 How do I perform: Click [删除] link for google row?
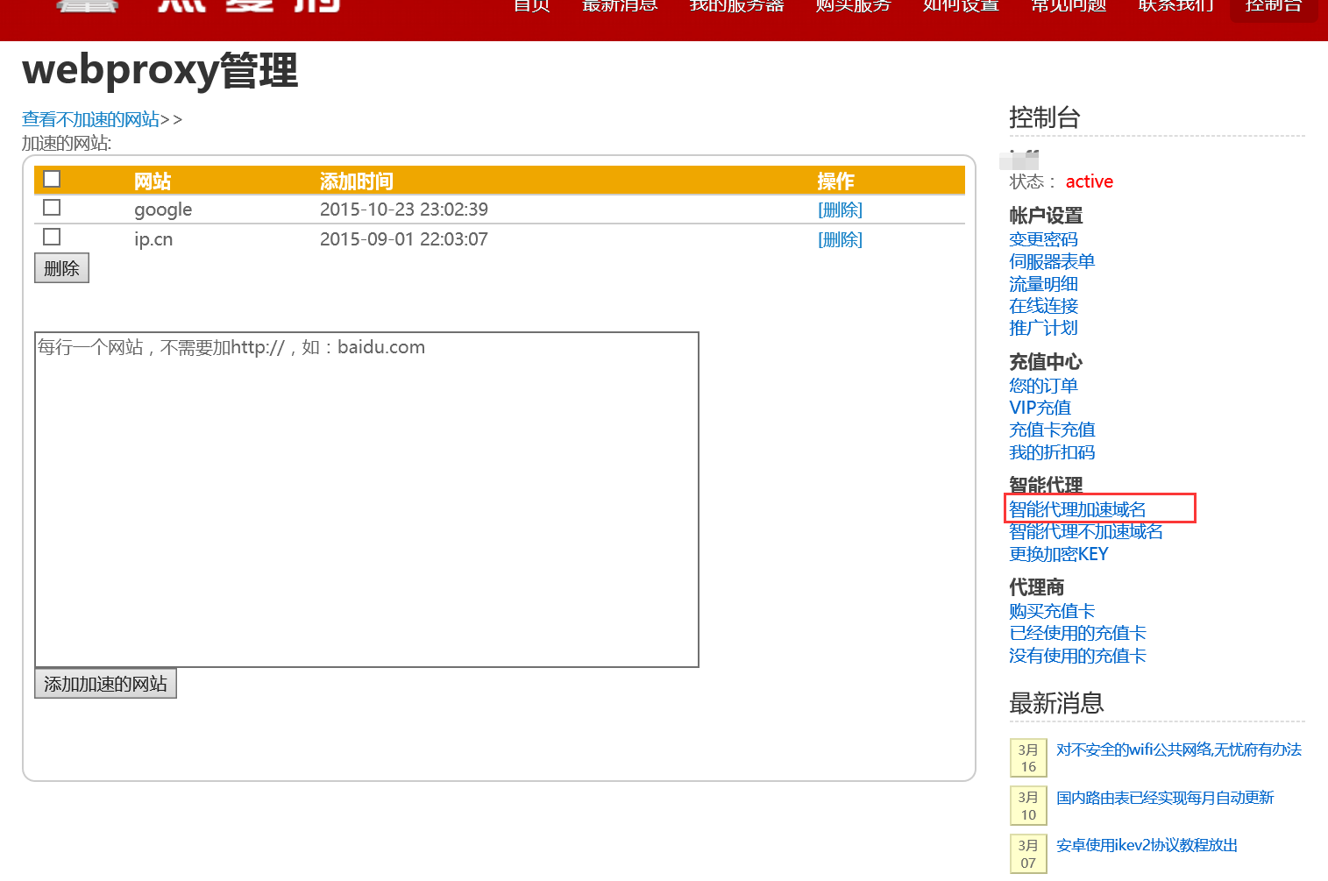pos(840,210)
